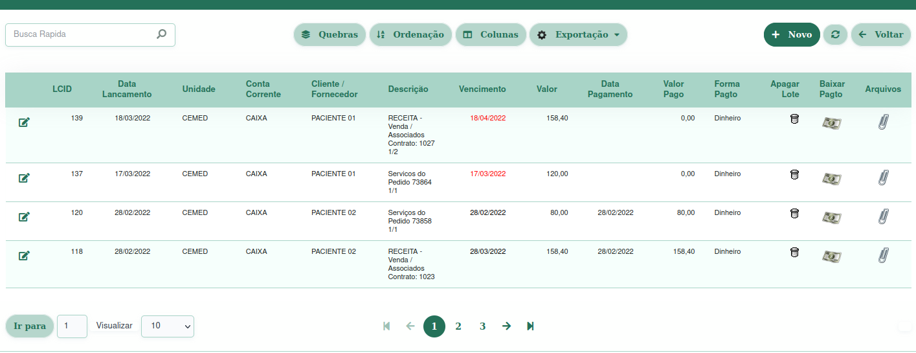
Task: Open the Colunas column chooser
Action: (x=491, y=35)
